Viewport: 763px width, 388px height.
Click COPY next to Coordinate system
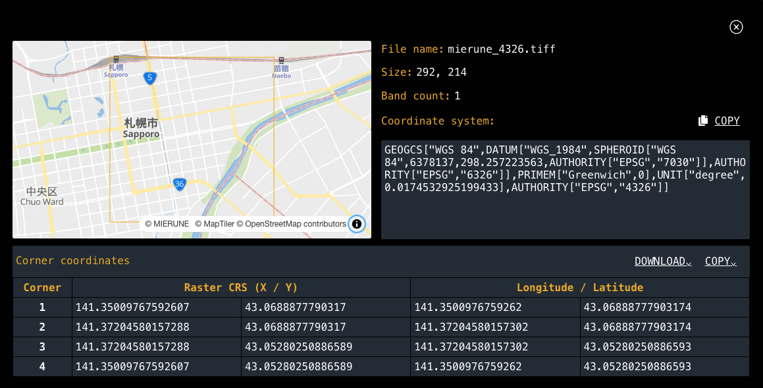727,120
